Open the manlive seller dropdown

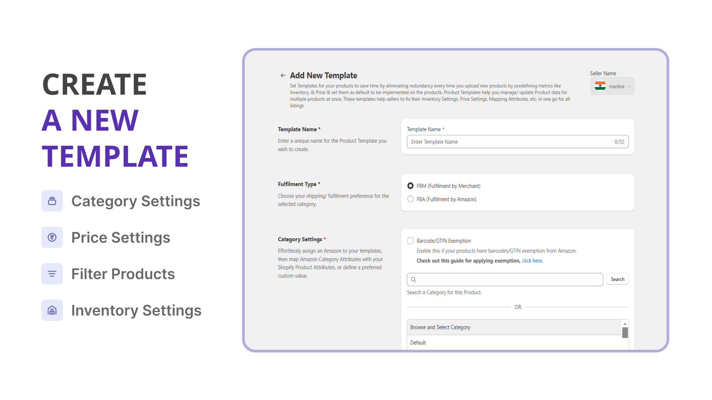click(x=612, y=86)
